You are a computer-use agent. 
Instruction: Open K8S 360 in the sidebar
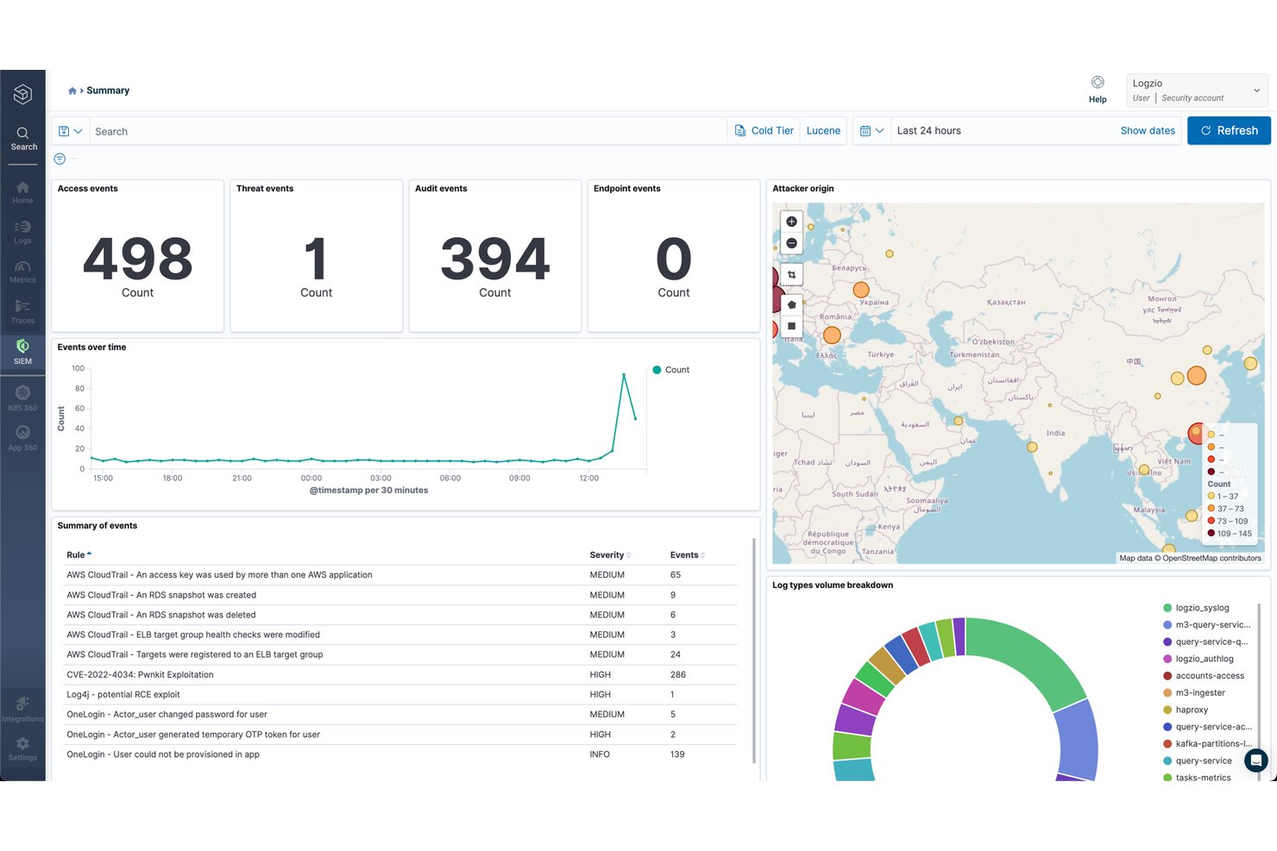(x=22, y=399)
